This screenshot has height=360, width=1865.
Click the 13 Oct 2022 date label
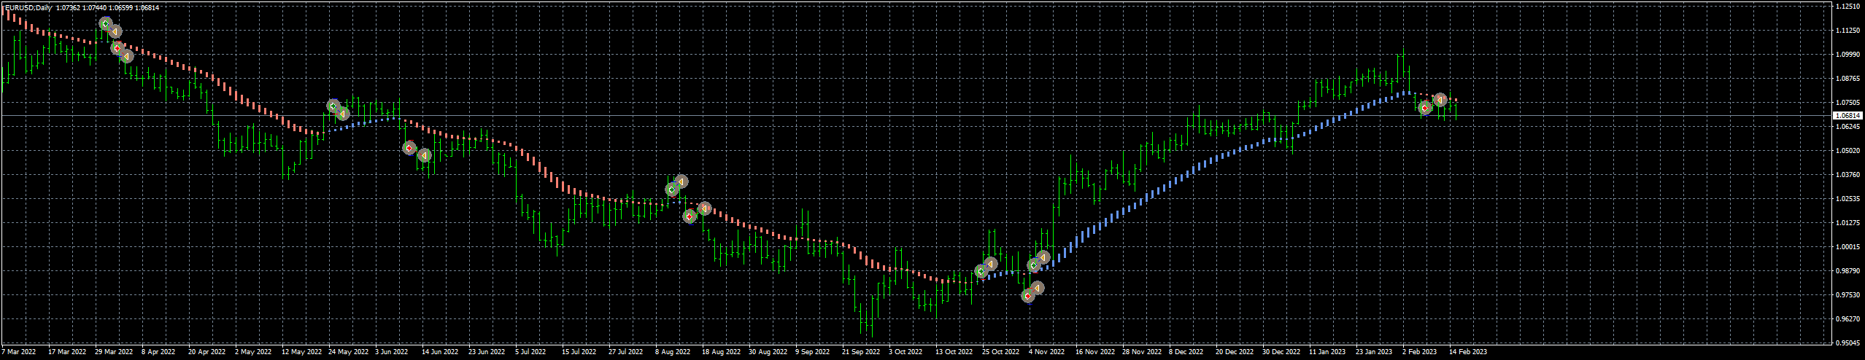[x=954, y=352]
